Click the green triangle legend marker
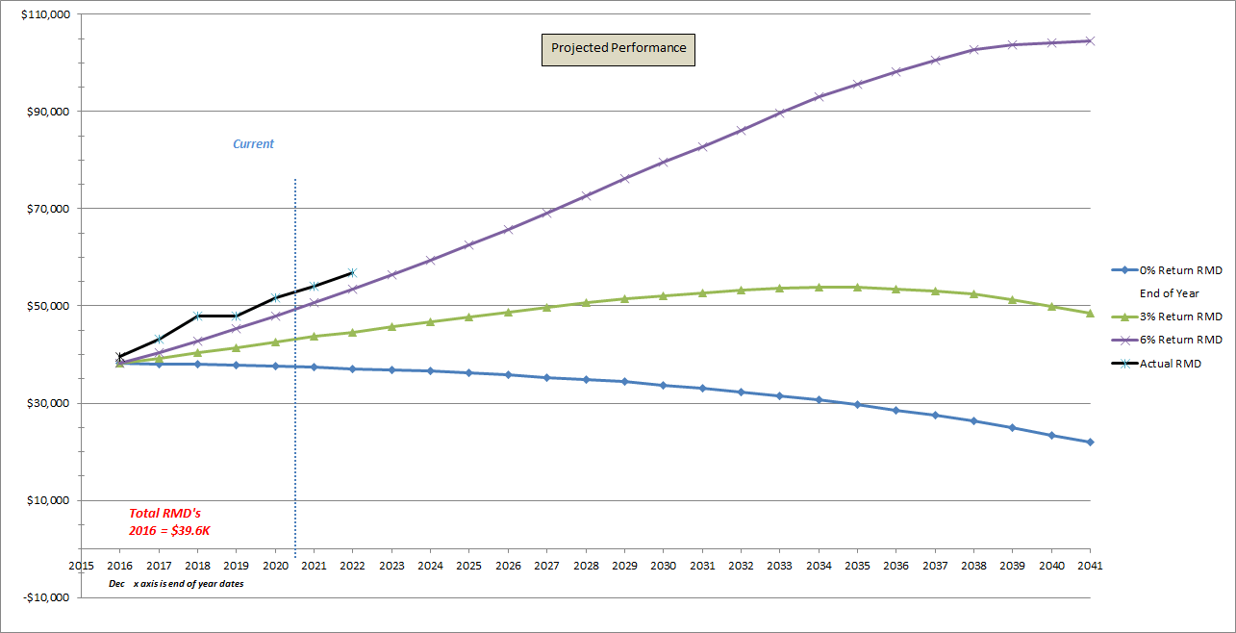This screenshot has width=1236, height=633. (1124, 317)
